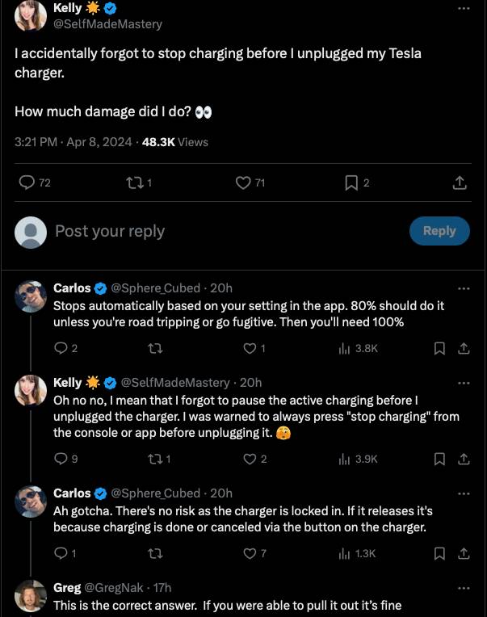Bookmark Kelly's reply about pausing charging

[440, 459]
